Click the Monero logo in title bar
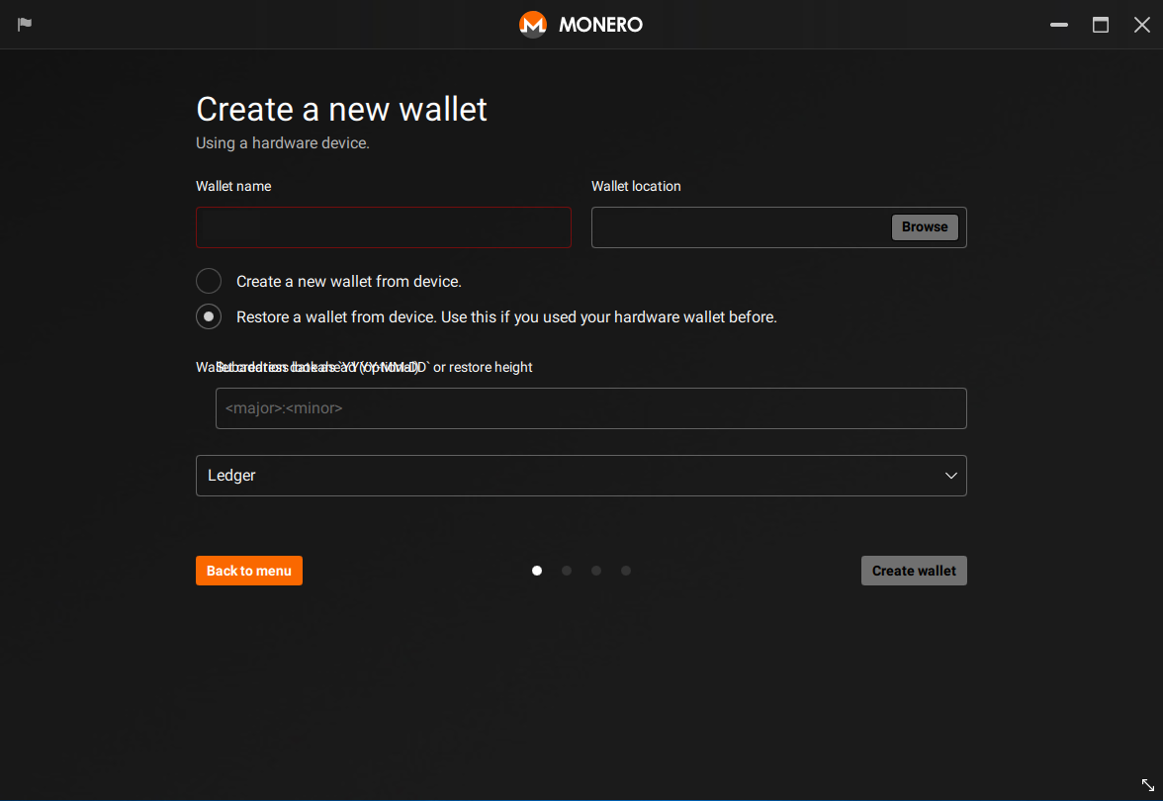Screen dimensions: 1163x801 [532, 25]
